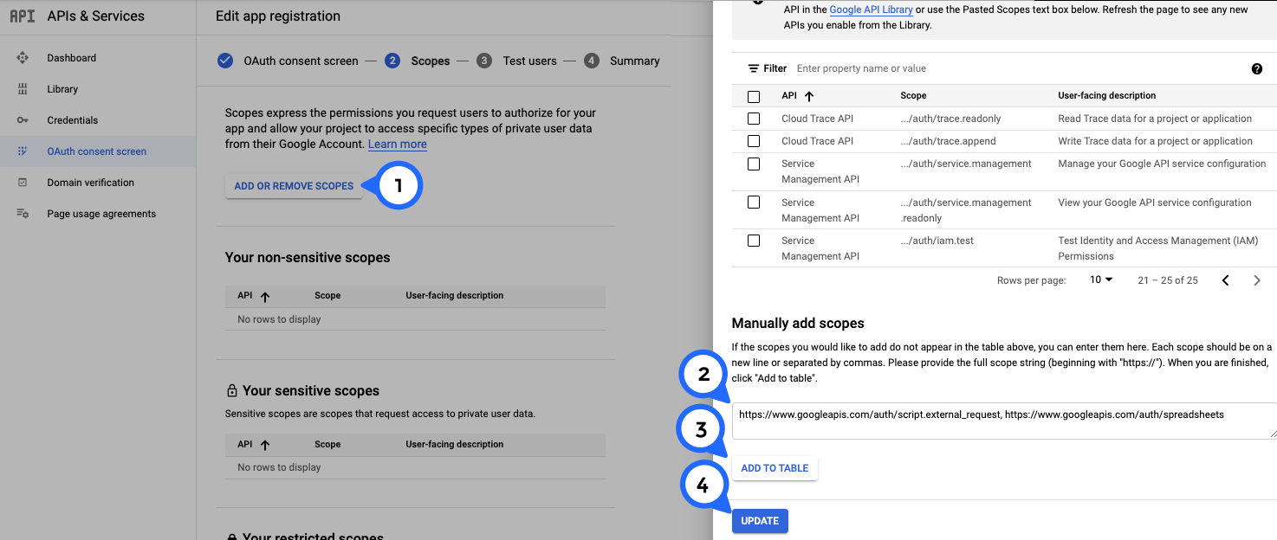Image resolution: width=1277 pixels, height=540 pixels.
Task: Go to the next page of scopes
Action: 1257,280
